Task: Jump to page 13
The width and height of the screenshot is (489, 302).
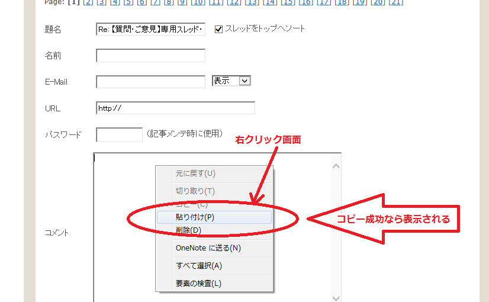Action: [x=252, y=2]
